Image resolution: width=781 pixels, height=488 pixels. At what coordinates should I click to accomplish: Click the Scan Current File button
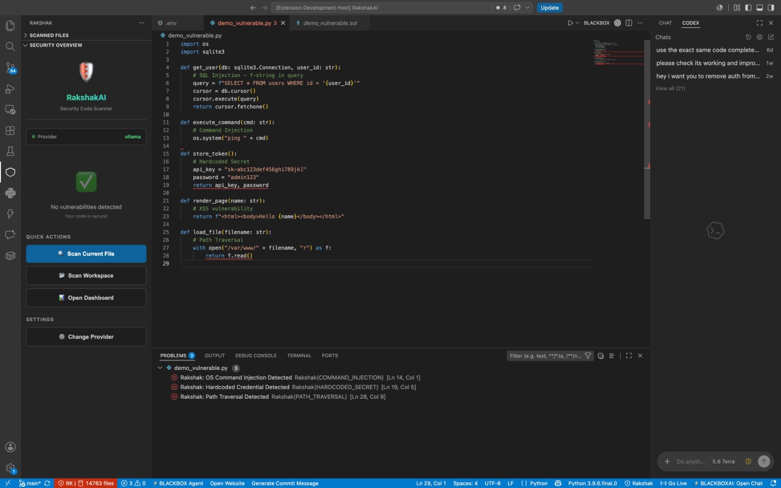(86, 254)
